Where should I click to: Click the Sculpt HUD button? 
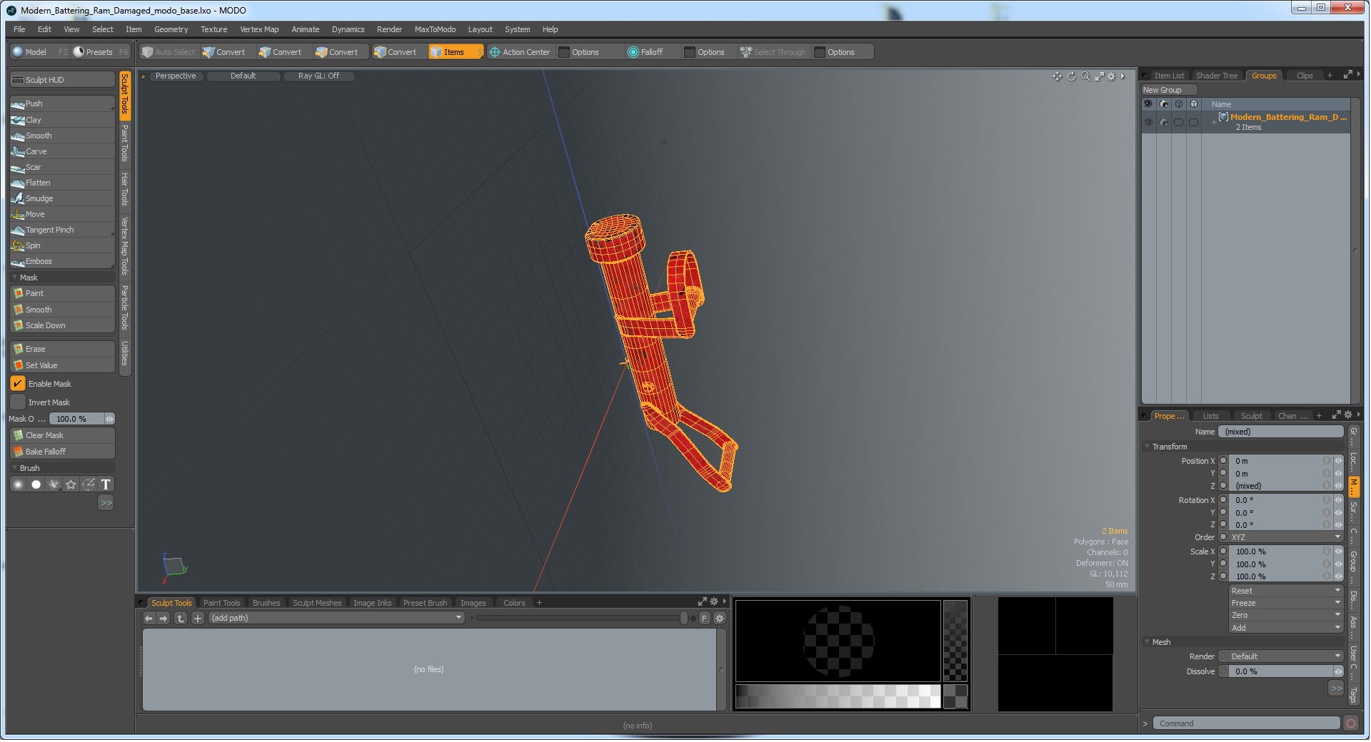pos(62,80)
